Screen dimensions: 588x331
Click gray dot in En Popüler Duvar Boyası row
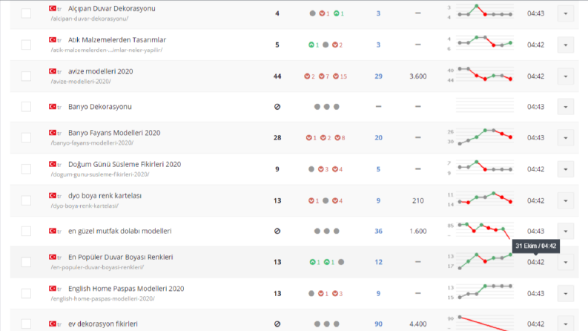[x=341, y=262]
